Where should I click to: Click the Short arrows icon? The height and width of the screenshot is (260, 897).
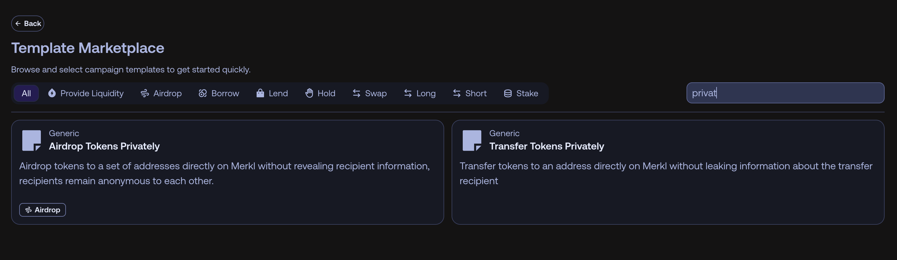[457, 93]
